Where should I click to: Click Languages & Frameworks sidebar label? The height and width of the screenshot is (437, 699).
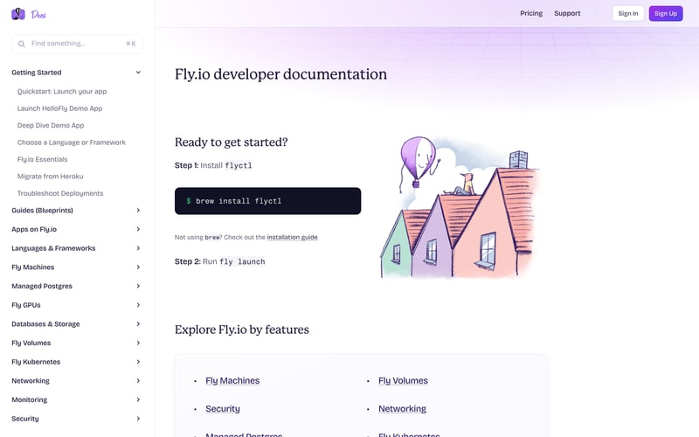(53, 248)
